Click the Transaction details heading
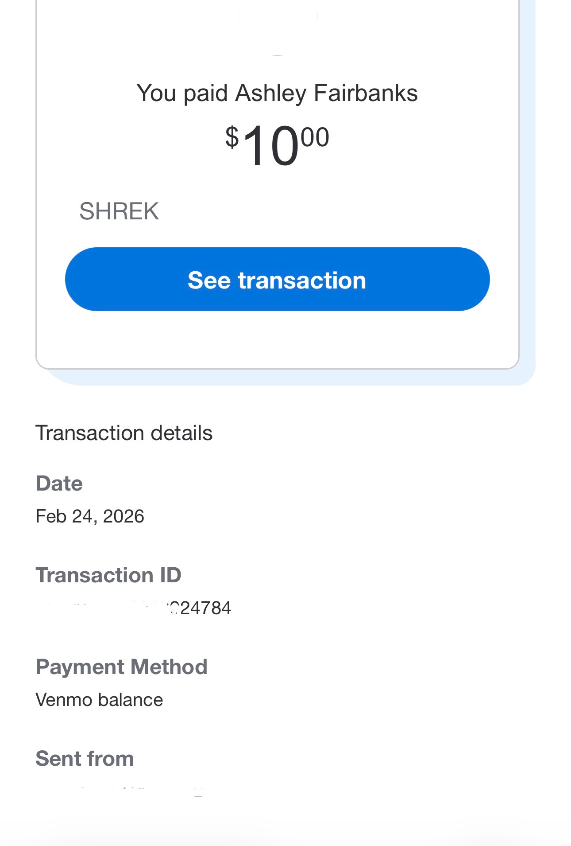This screenshot has height=846, width=571. [124, 433]
